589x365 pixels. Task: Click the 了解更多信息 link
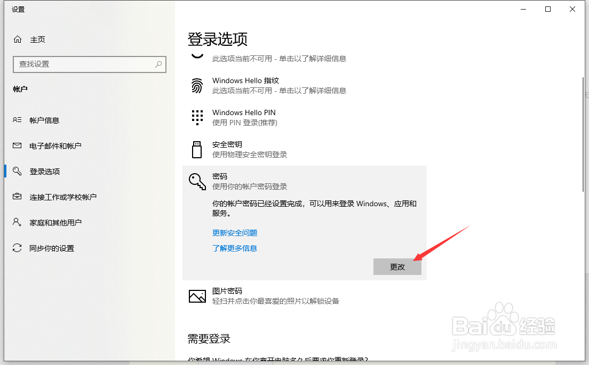[x=235, y=248]
